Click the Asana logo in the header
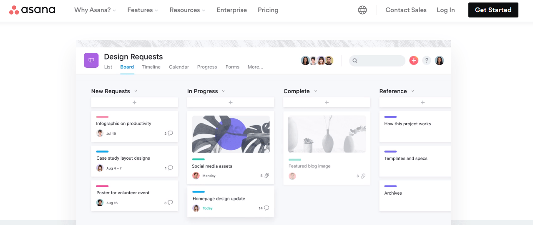 coord(32,10)
